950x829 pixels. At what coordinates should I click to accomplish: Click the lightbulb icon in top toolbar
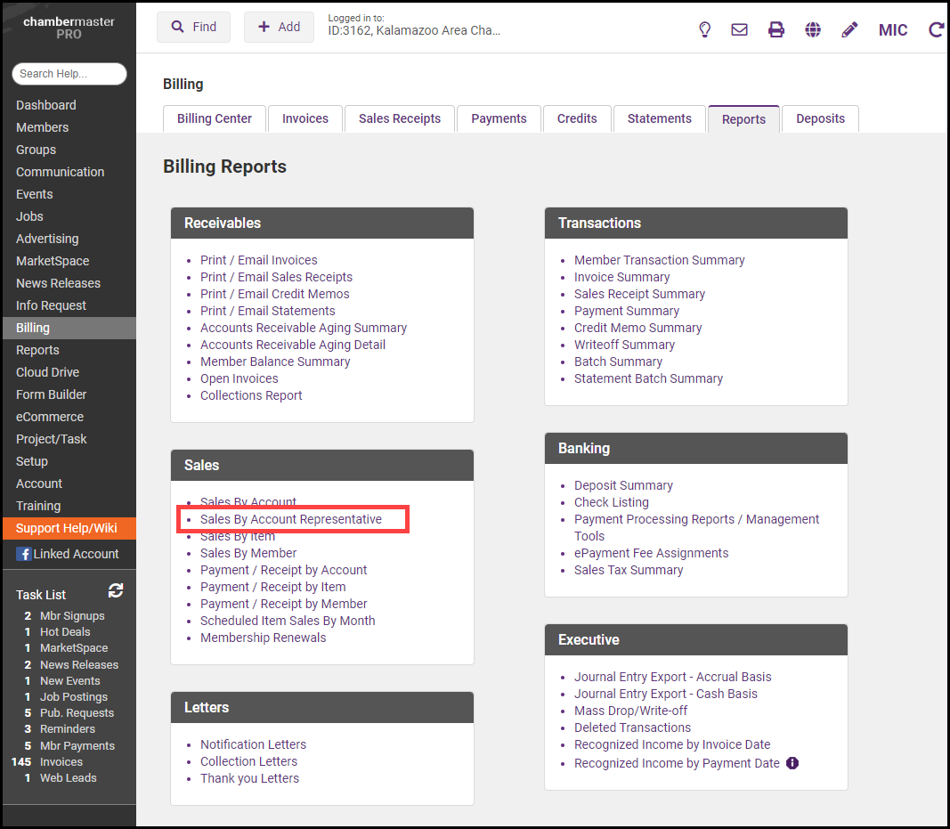tap(704, 29)
